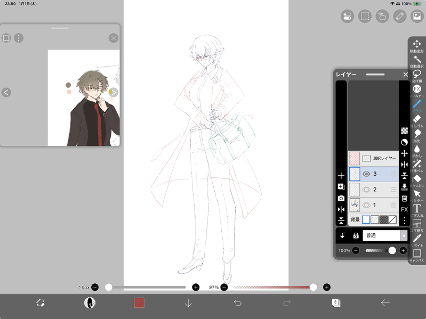
Task: Go back with bottom-right left arrow
Action: 385,302
